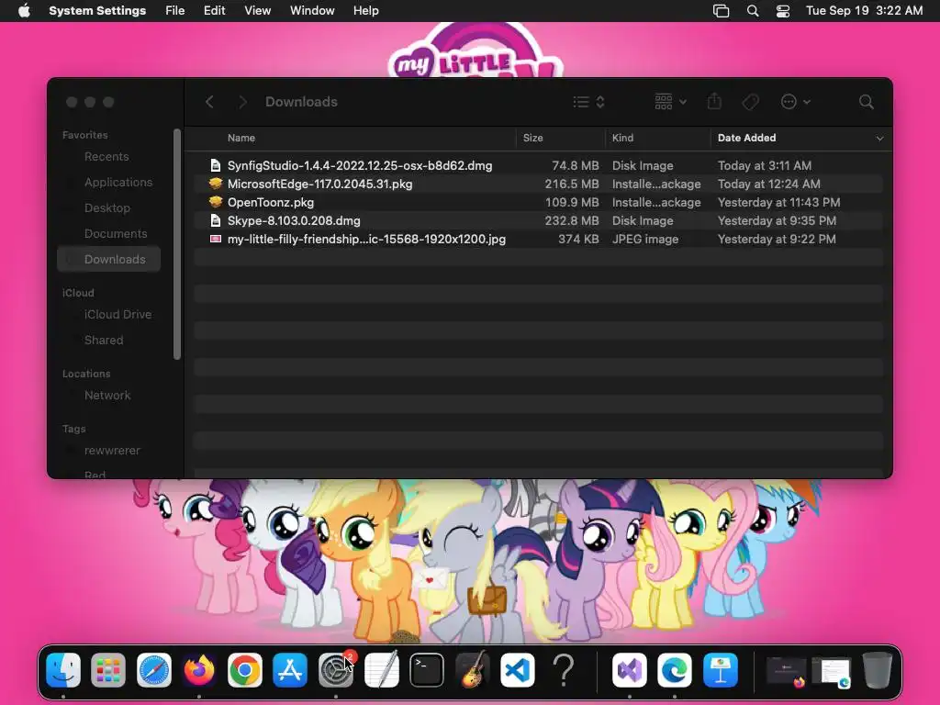
Task: Open the Window menu
Action: pyautogui.click(x=312, y=11)
